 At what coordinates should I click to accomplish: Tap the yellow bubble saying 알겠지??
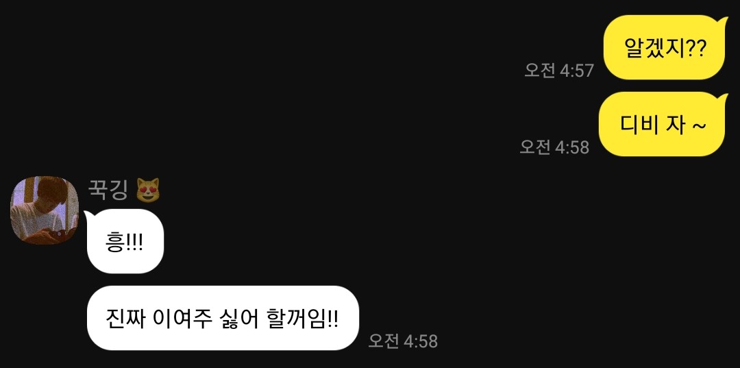(x=664, y=47)
